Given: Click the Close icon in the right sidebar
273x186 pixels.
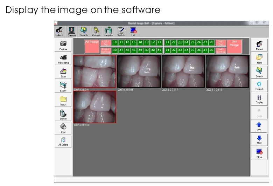Looking at the screenshot, I should pos(259,153).
